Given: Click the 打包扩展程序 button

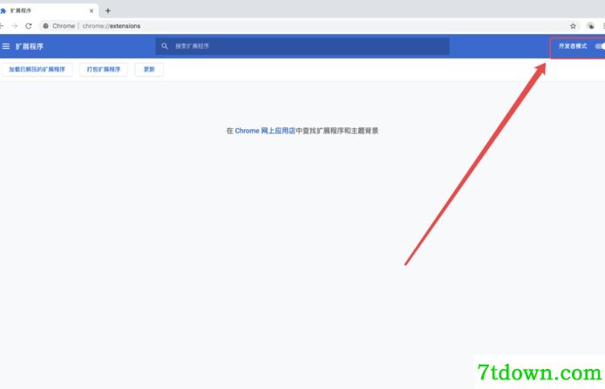Looking at the screenshot, I should click(104, 70).
